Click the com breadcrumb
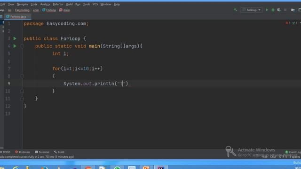 click(x=36, y=10)
